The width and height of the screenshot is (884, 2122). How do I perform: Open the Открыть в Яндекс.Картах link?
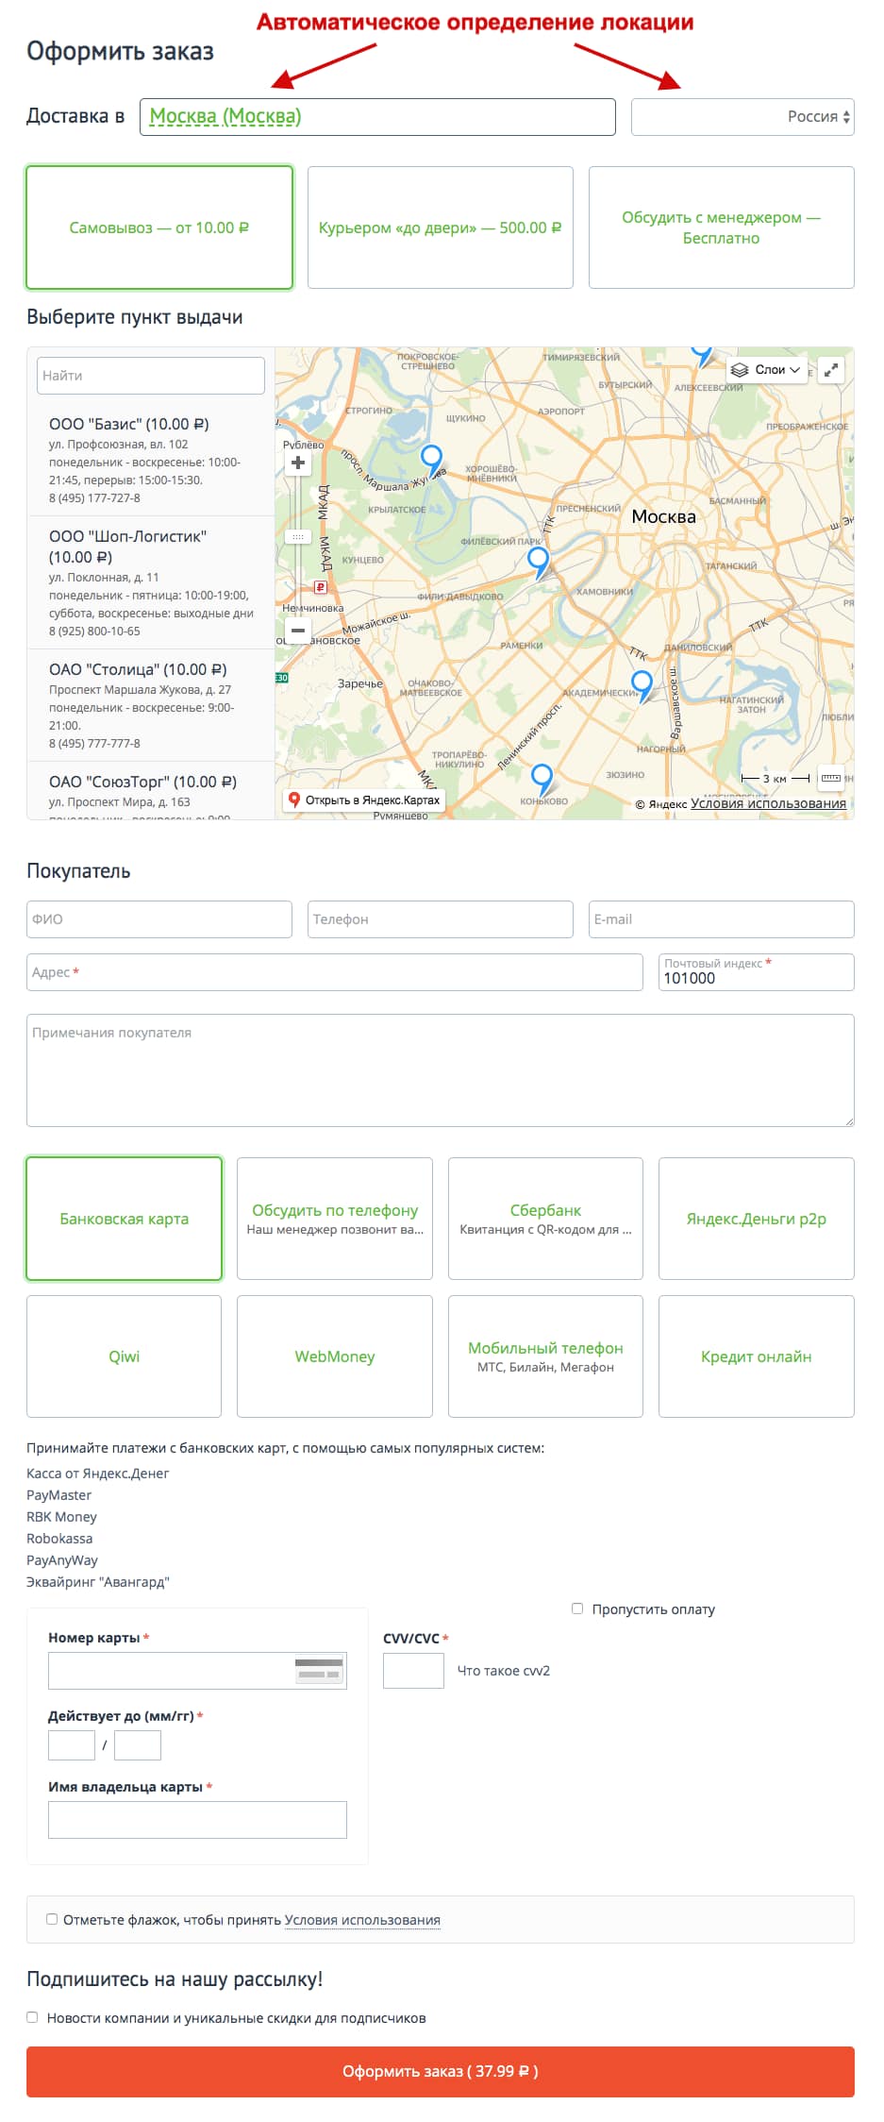click(x=364, y=800)
